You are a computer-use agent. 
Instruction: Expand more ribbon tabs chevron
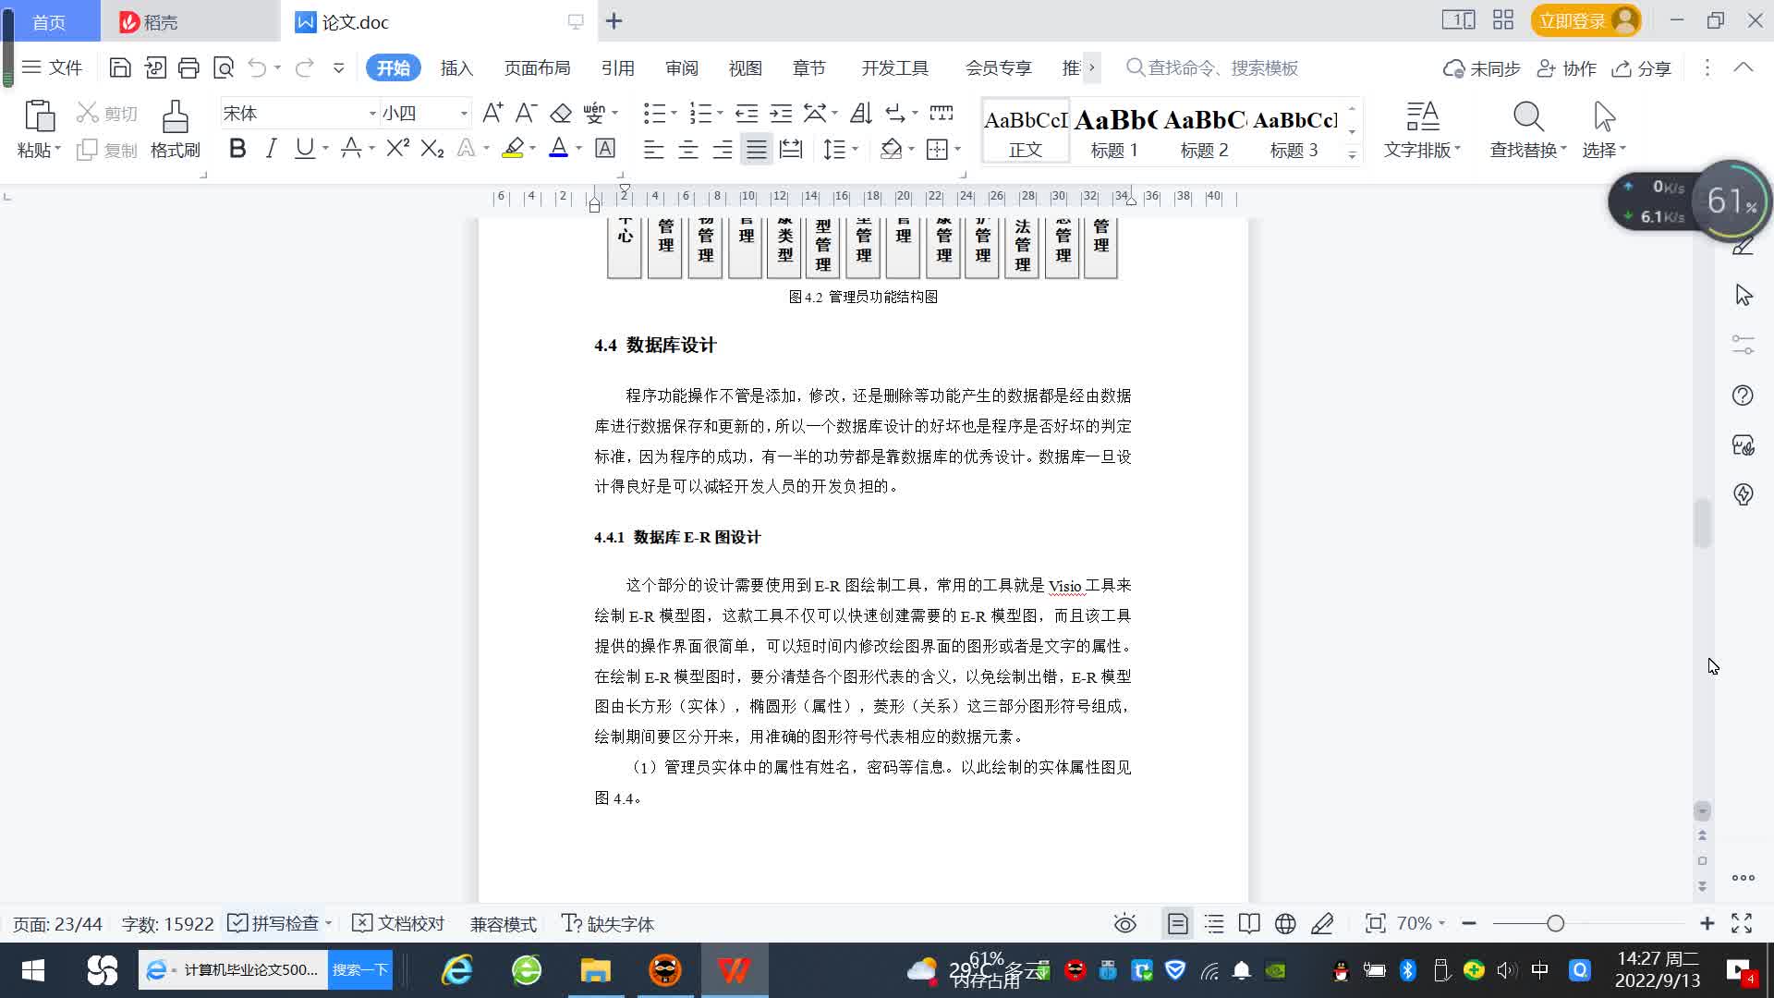(x=1091, y=67)
